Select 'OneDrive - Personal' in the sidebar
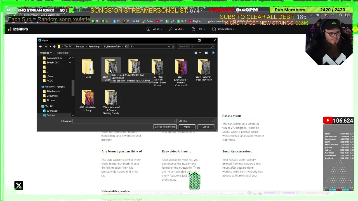The image size is (358, 201). [55, 87]
